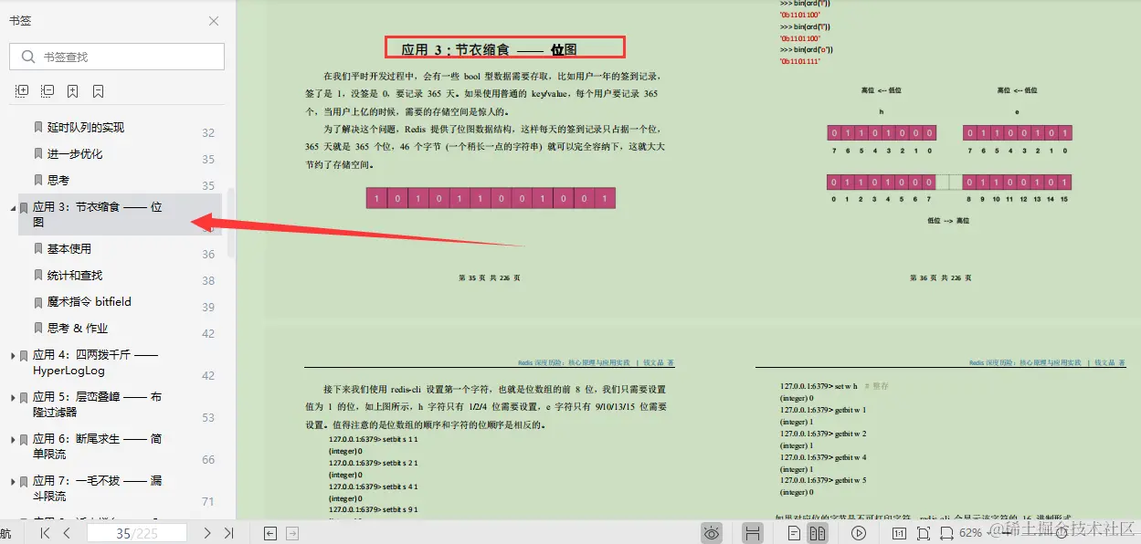Expand all bookmark entries
The width and height of the screenshot is (1141, 544).
pos(20,90)
